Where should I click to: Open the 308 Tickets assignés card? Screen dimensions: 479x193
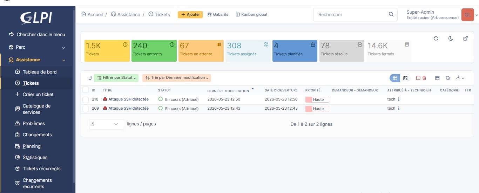[x=248, y=51]
